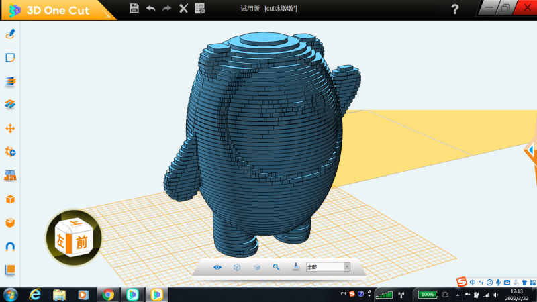Click the magnifier zoom icon
The image size is (537, 302).
pos(276,267)
